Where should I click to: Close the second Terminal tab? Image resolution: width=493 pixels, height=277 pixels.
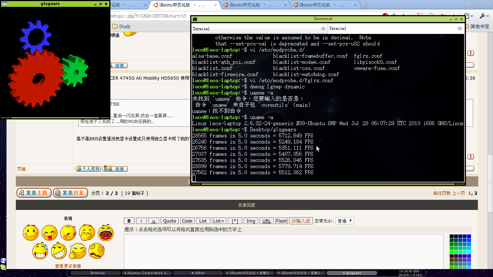point(459,28)
